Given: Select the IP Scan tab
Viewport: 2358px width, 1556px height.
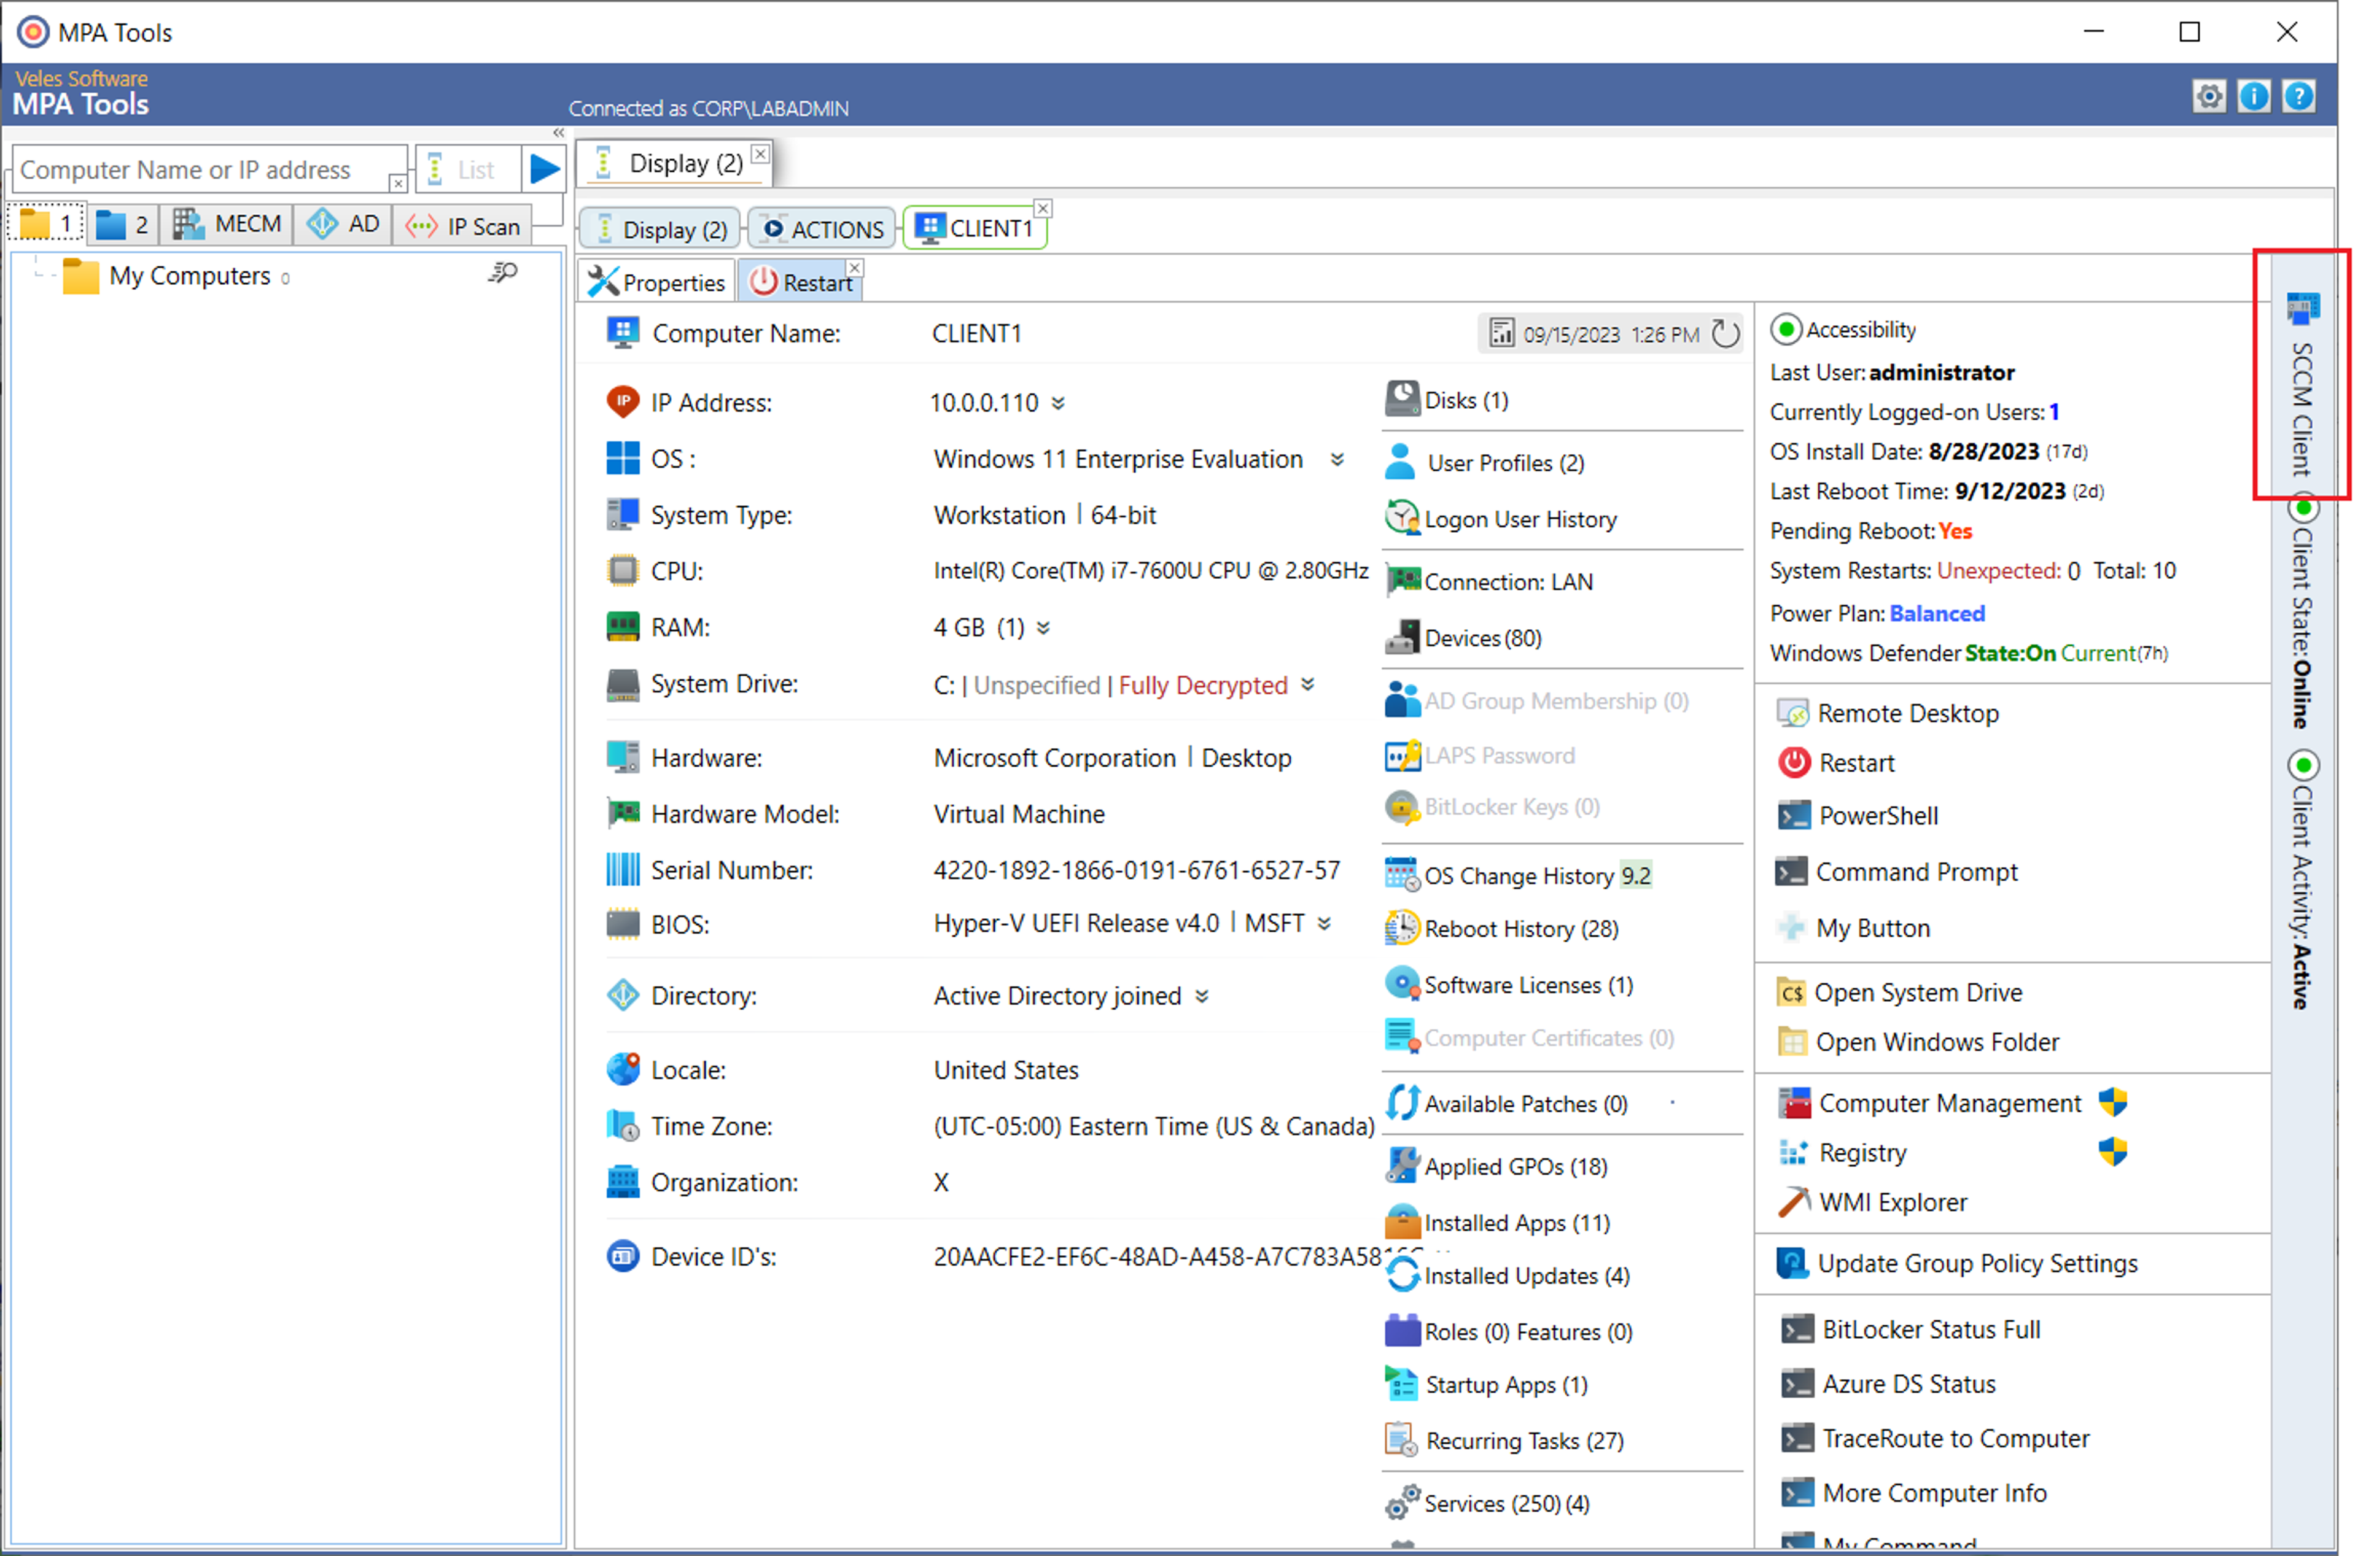Looking at the screenshot, I should (462, 225).
